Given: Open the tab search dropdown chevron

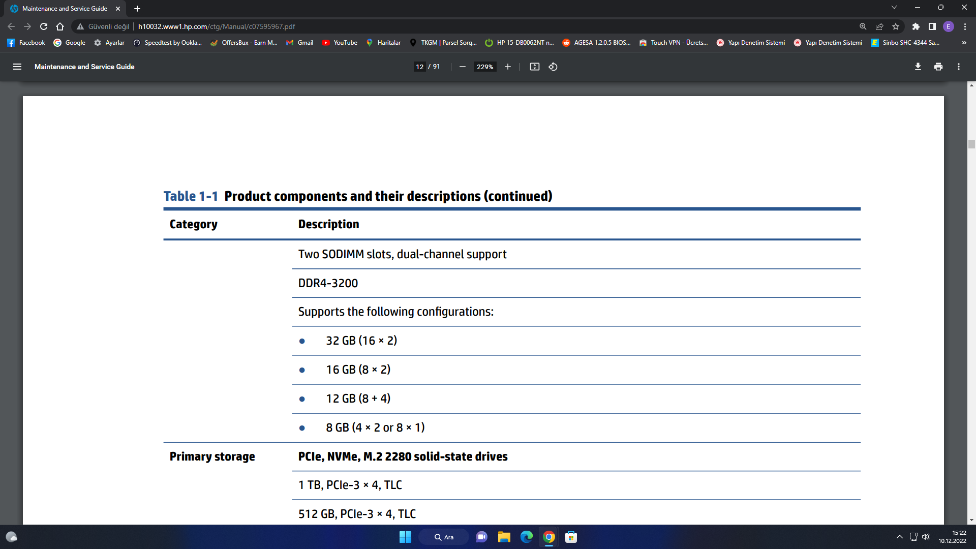Looking at the screenshot, I should click(x=894, y=8).
